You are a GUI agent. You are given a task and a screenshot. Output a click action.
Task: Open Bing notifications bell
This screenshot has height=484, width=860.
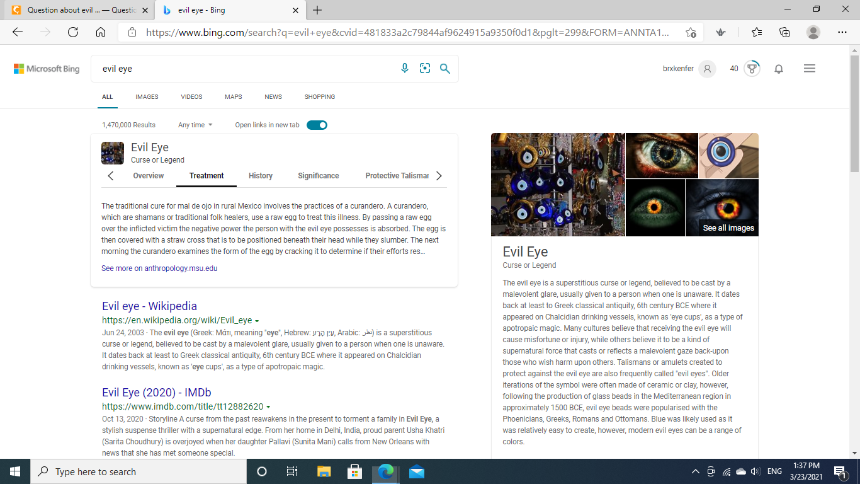[779, 69]
